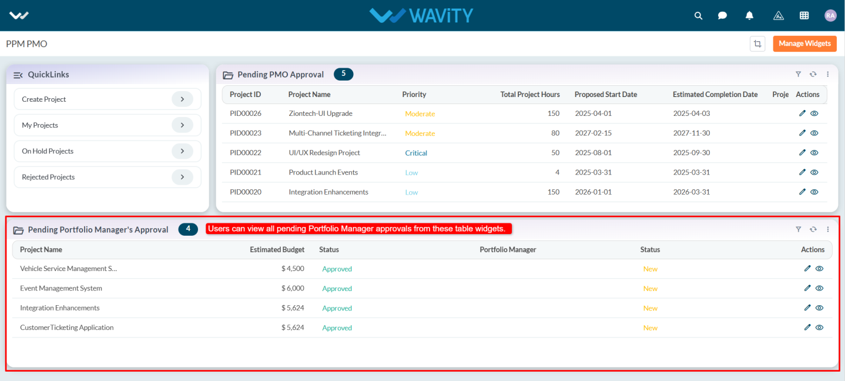The image size is (845, 381).
Task: View project PID00023 with eye icon
Action: (x=814, y=133)
